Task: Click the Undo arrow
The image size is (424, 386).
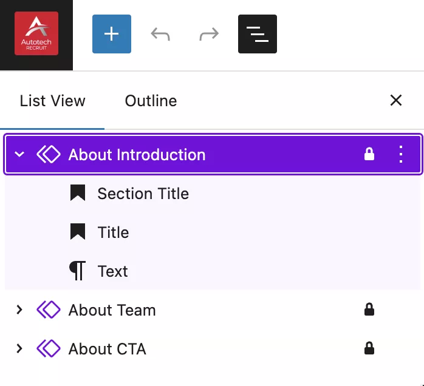Action: point(160,34)
